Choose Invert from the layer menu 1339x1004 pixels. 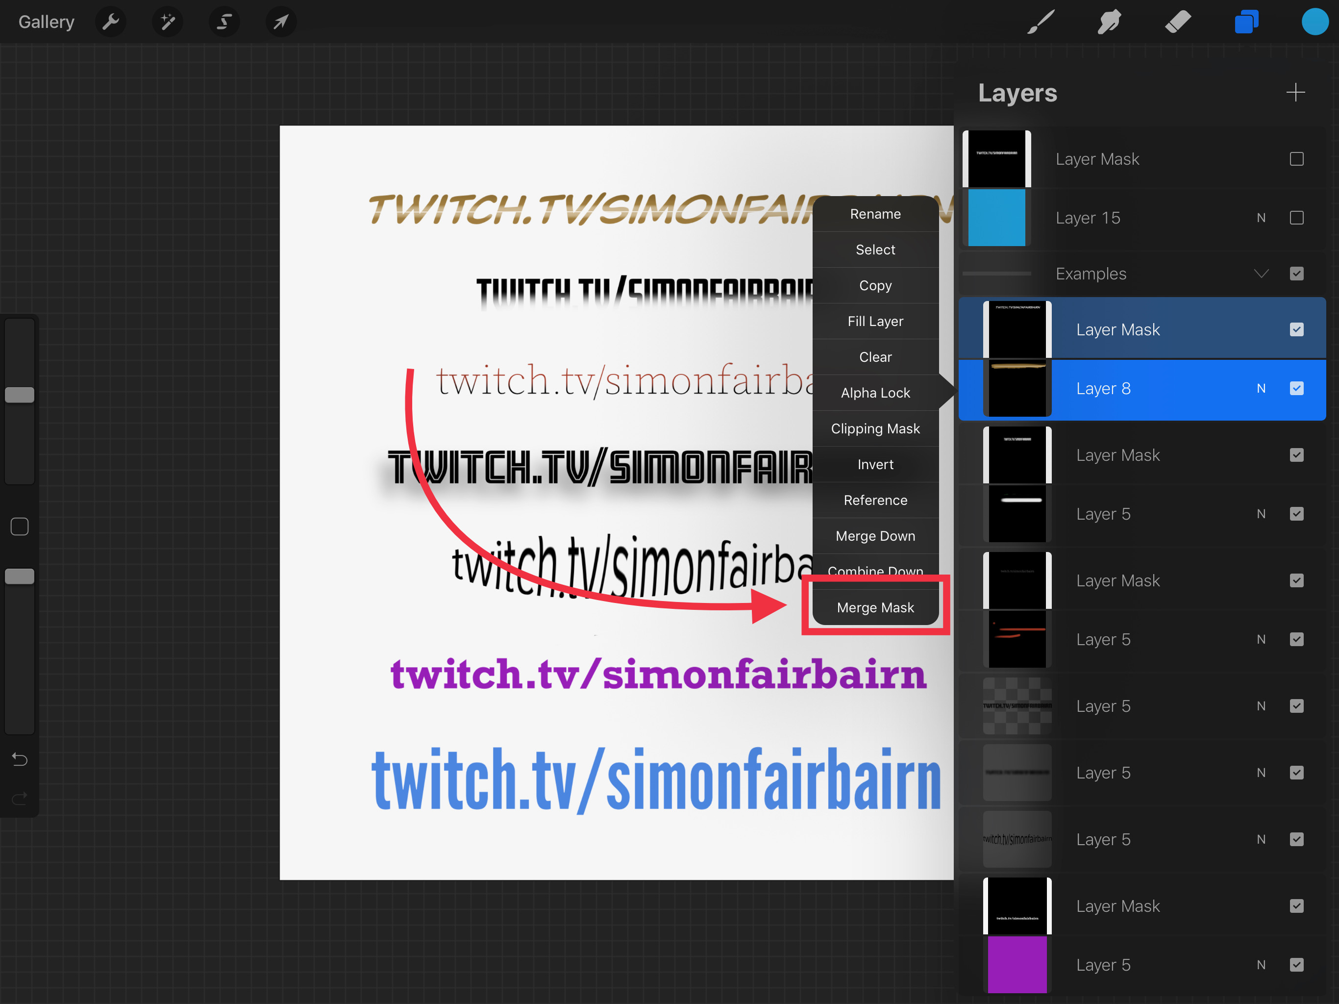[875, 464]
